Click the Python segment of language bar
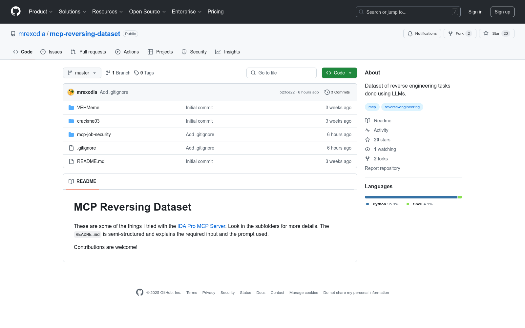The image size is (525, 328). click(x=411, y=197)
